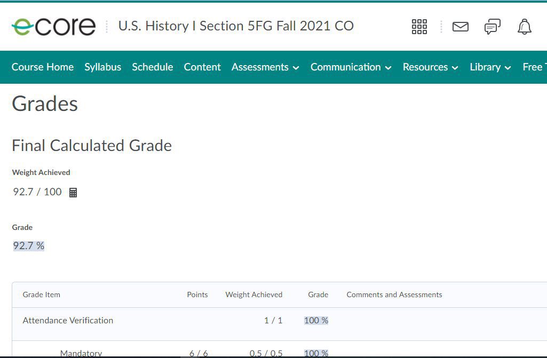Expand the Library dropdown menu

490,67
